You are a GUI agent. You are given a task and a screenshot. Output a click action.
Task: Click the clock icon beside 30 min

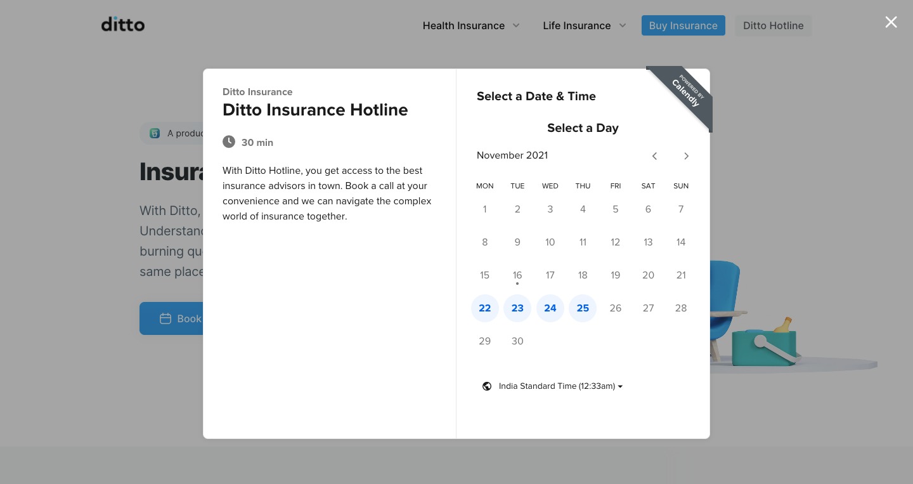229,141
